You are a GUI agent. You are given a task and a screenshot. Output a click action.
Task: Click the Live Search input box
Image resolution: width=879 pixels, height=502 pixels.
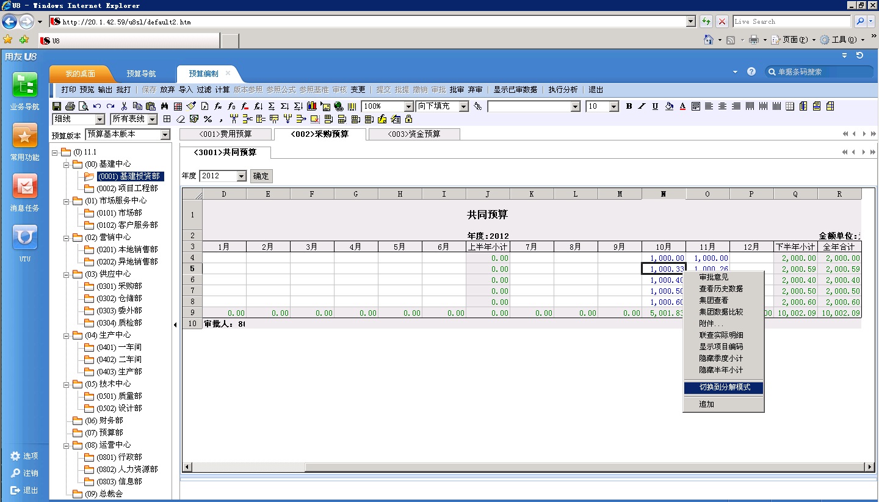(x=792, y=21)
